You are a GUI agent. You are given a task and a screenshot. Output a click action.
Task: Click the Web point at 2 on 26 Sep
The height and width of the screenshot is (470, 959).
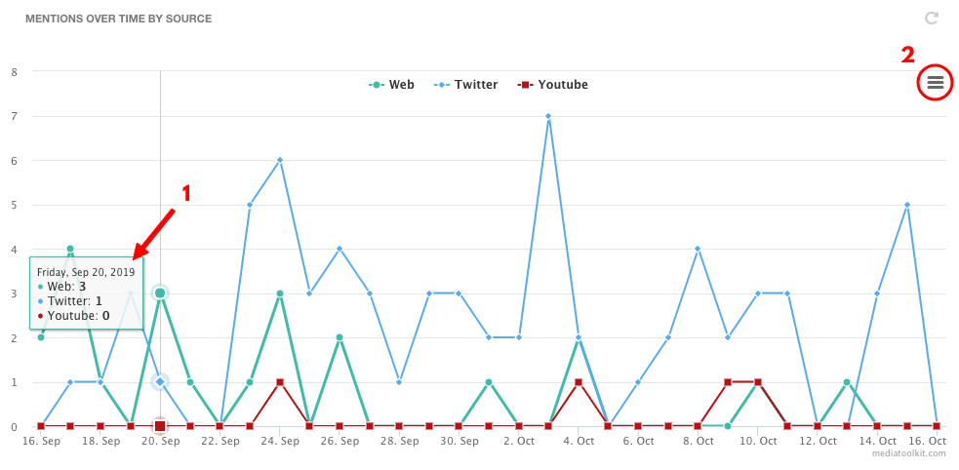[340, 337]
